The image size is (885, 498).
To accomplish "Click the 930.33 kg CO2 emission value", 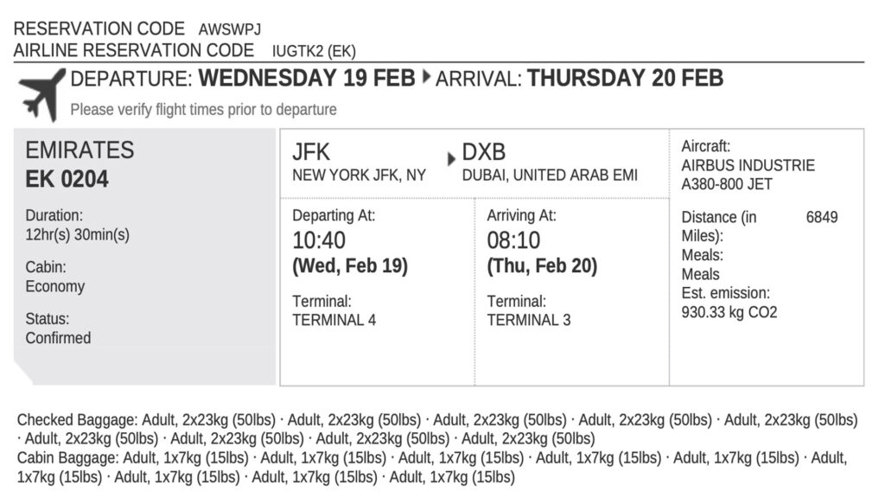I will tap(729, 312).
